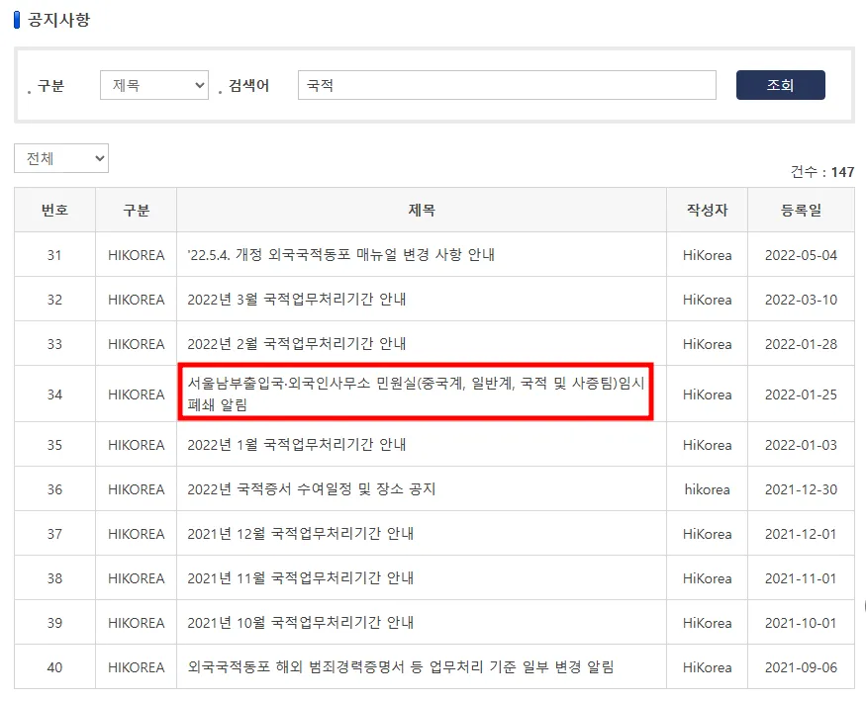This screenshot has width=866, height=701.
Task: Open notice 2021년 10월 국적업무처리기간 안내
Action: pyautogui.click(x=301, y=623)
